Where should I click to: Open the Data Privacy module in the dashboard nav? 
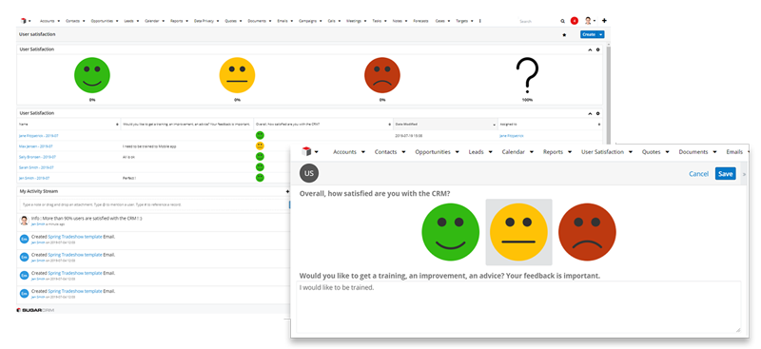point(204,21)
